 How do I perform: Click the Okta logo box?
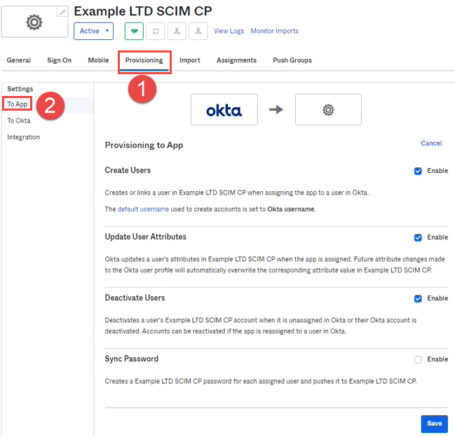224,110
